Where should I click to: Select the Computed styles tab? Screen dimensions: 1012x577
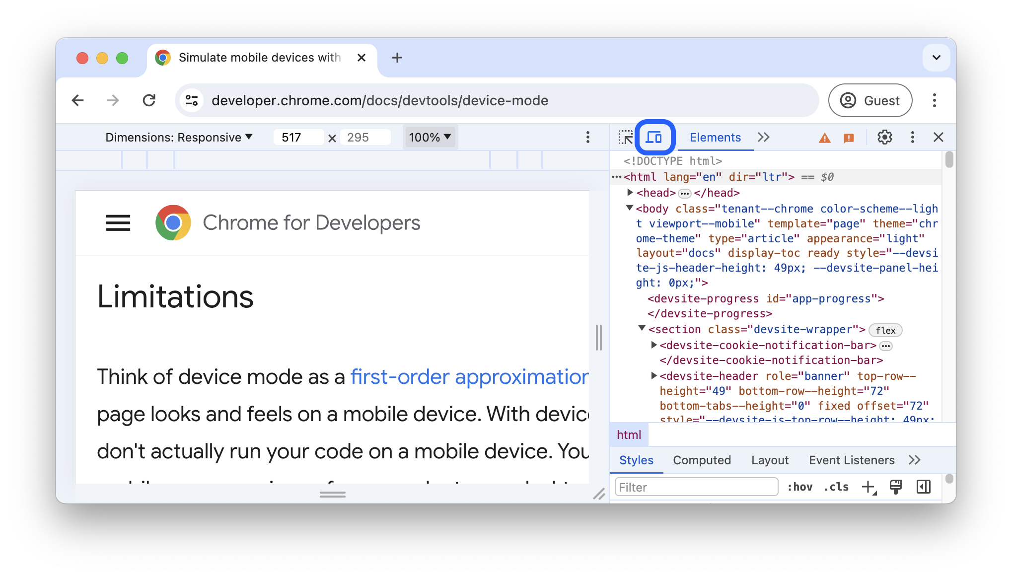pyautogui.click(x=702, y=459)
